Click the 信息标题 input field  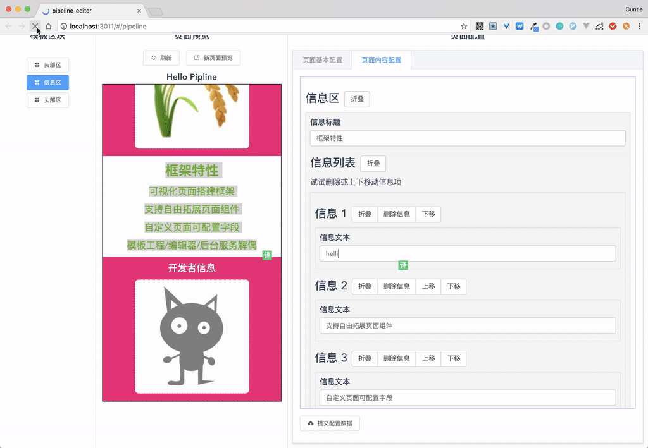[x=468, y=138]
